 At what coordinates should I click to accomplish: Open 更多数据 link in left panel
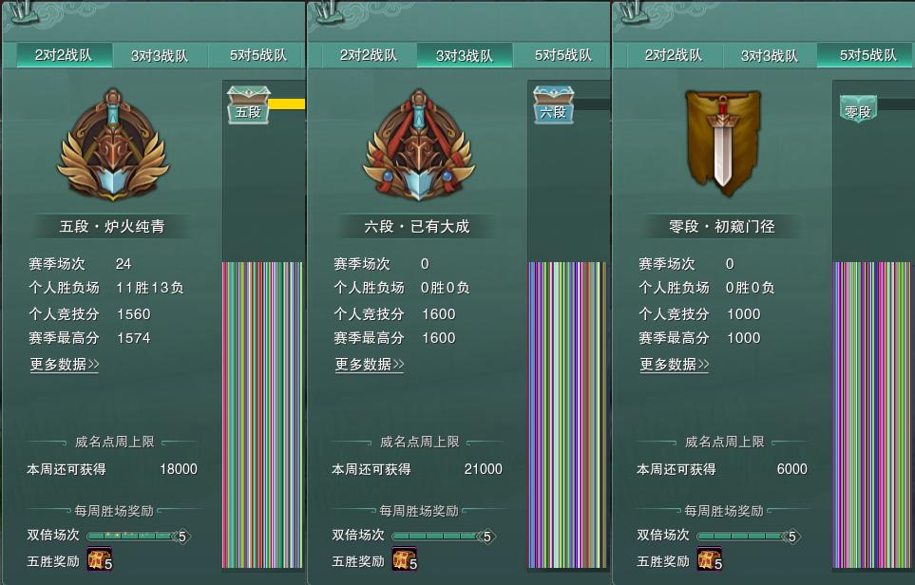click(x=65, y=365)
